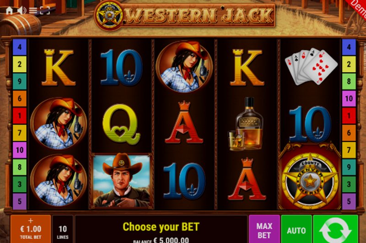366x243 pixels.
Task: Open the €1.00 TOTAL BET selector
Action: coord(31,229)
